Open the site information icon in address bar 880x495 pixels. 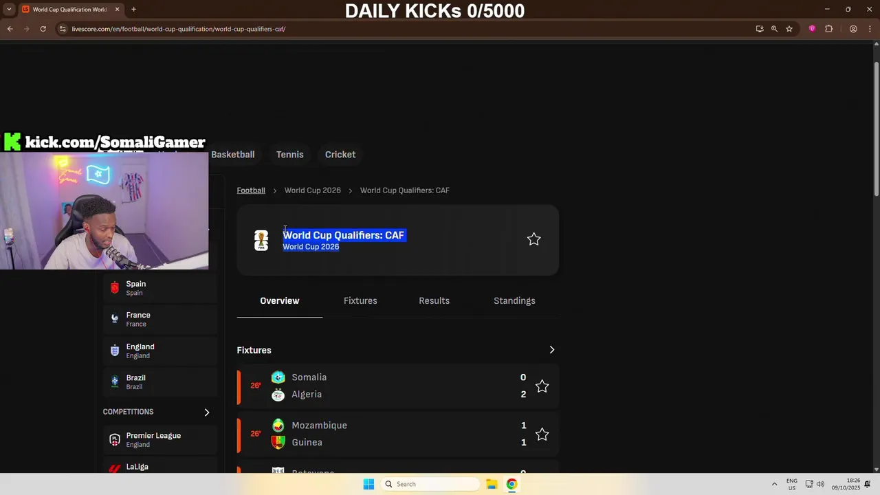[63, 29]
